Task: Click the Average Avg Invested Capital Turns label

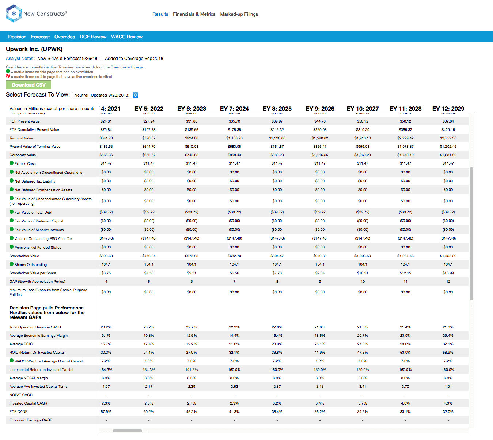Action: tap(38, 387)
